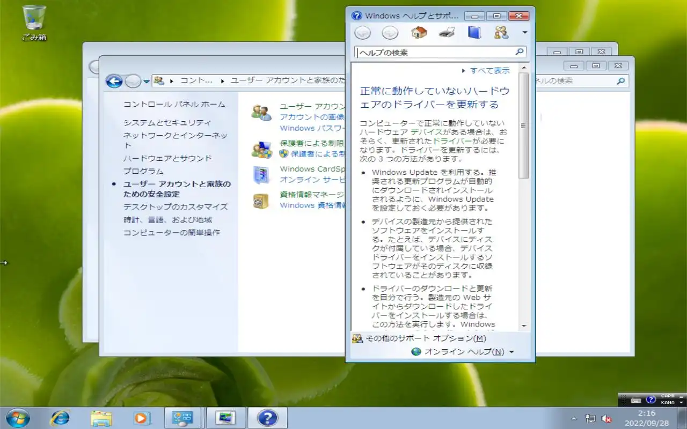The image size is (687, 429).
Task: Click ユーザー アカウントと家族 breadcrumb in address bar
Action: (288, 80)
